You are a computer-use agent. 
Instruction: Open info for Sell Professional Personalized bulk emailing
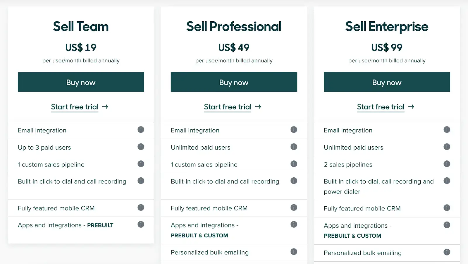[294, 252]
